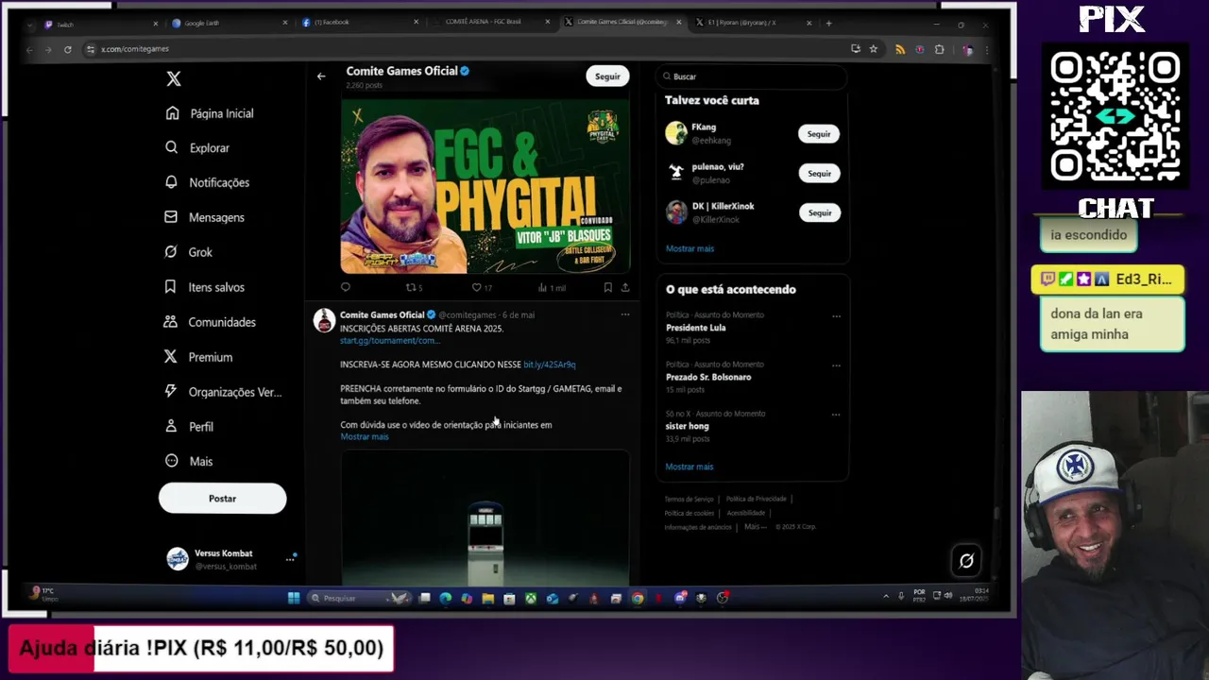
Task: Switch to the Google Earth tab
Action: [x=228, y=23]
